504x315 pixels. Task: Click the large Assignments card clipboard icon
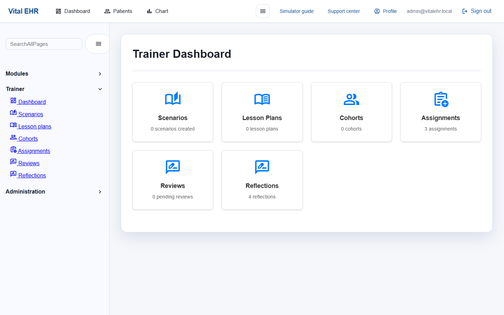441,99
